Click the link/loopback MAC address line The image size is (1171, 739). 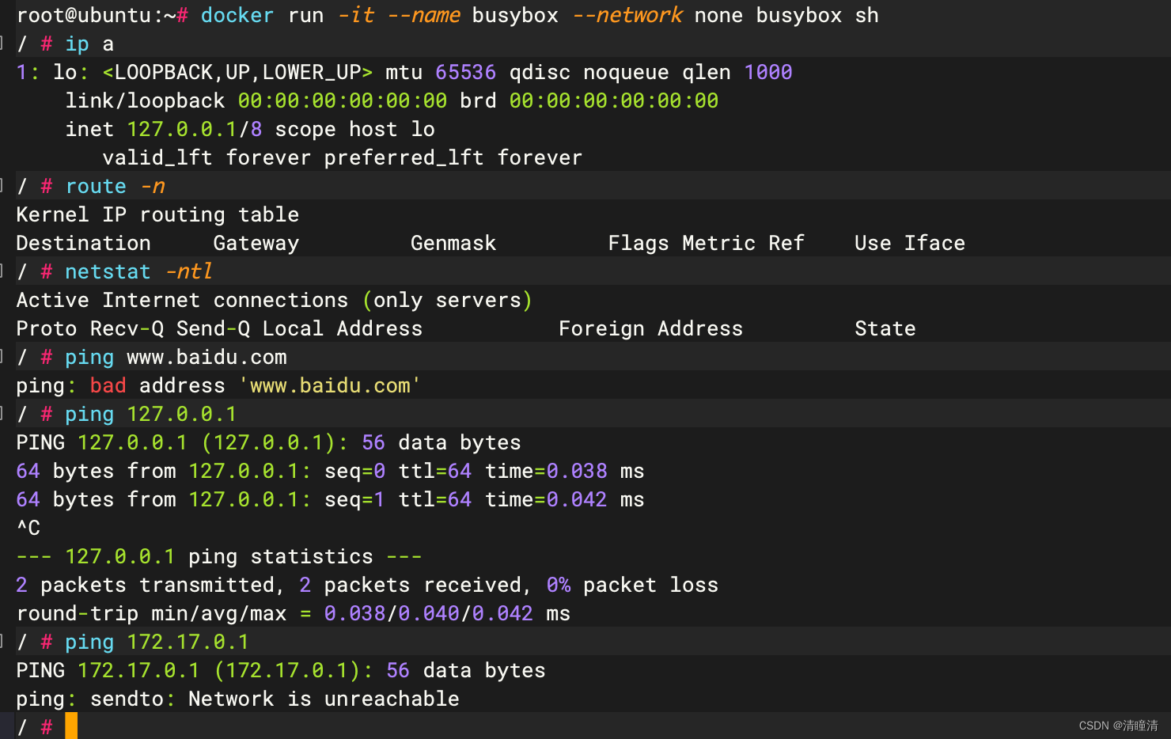[x=392, y=100]
